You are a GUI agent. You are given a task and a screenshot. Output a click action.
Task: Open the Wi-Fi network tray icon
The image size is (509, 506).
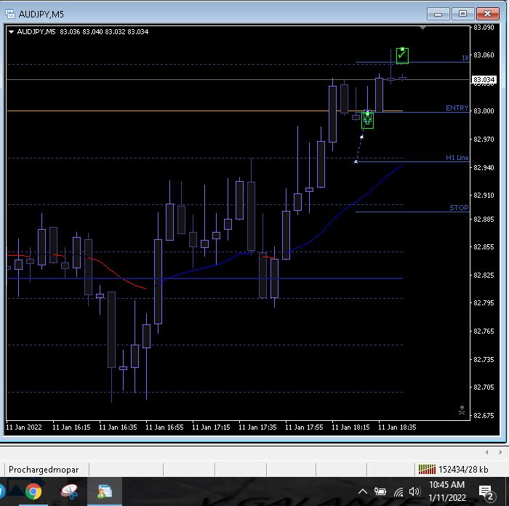(398, 492)
